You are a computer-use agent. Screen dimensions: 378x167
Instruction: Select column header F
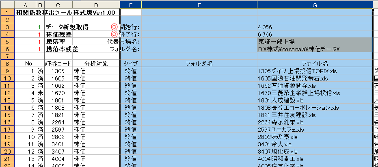pos(199,5)
